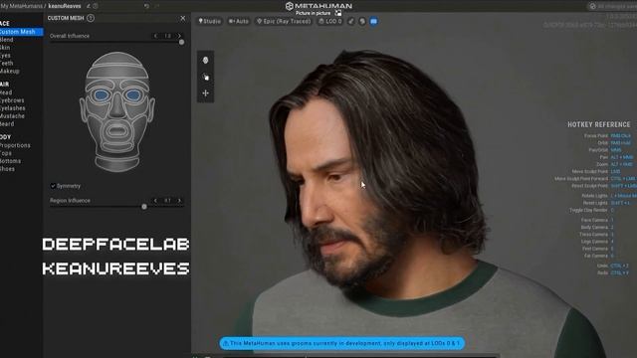
Task: Select the right eye region on head diagram
Action: (x=133, y=95)
